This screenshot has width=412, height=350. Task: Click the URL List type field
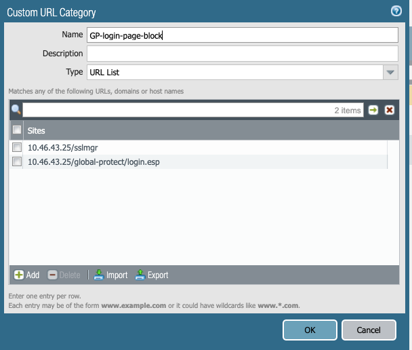click(x=235, y=73)
